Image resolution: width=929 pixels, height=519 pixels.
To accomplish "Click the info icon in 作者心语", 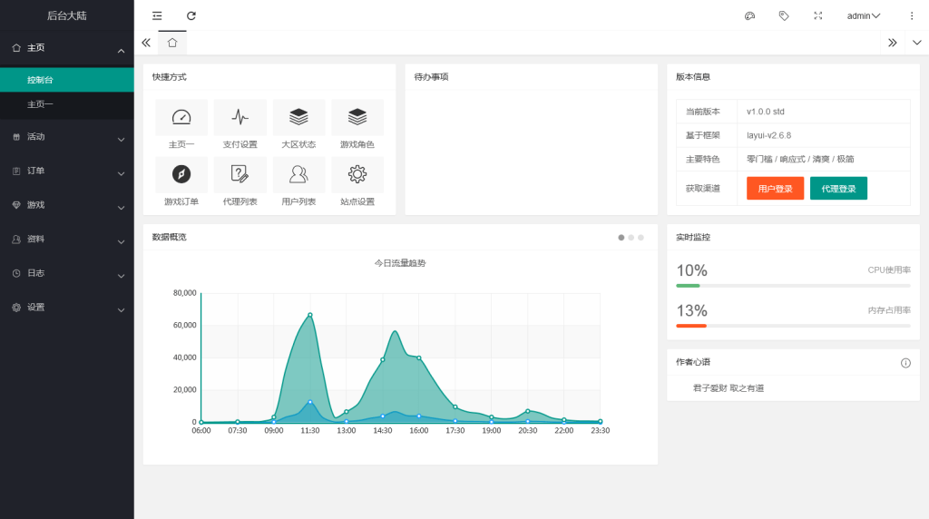I will click(x=905, y=363).
